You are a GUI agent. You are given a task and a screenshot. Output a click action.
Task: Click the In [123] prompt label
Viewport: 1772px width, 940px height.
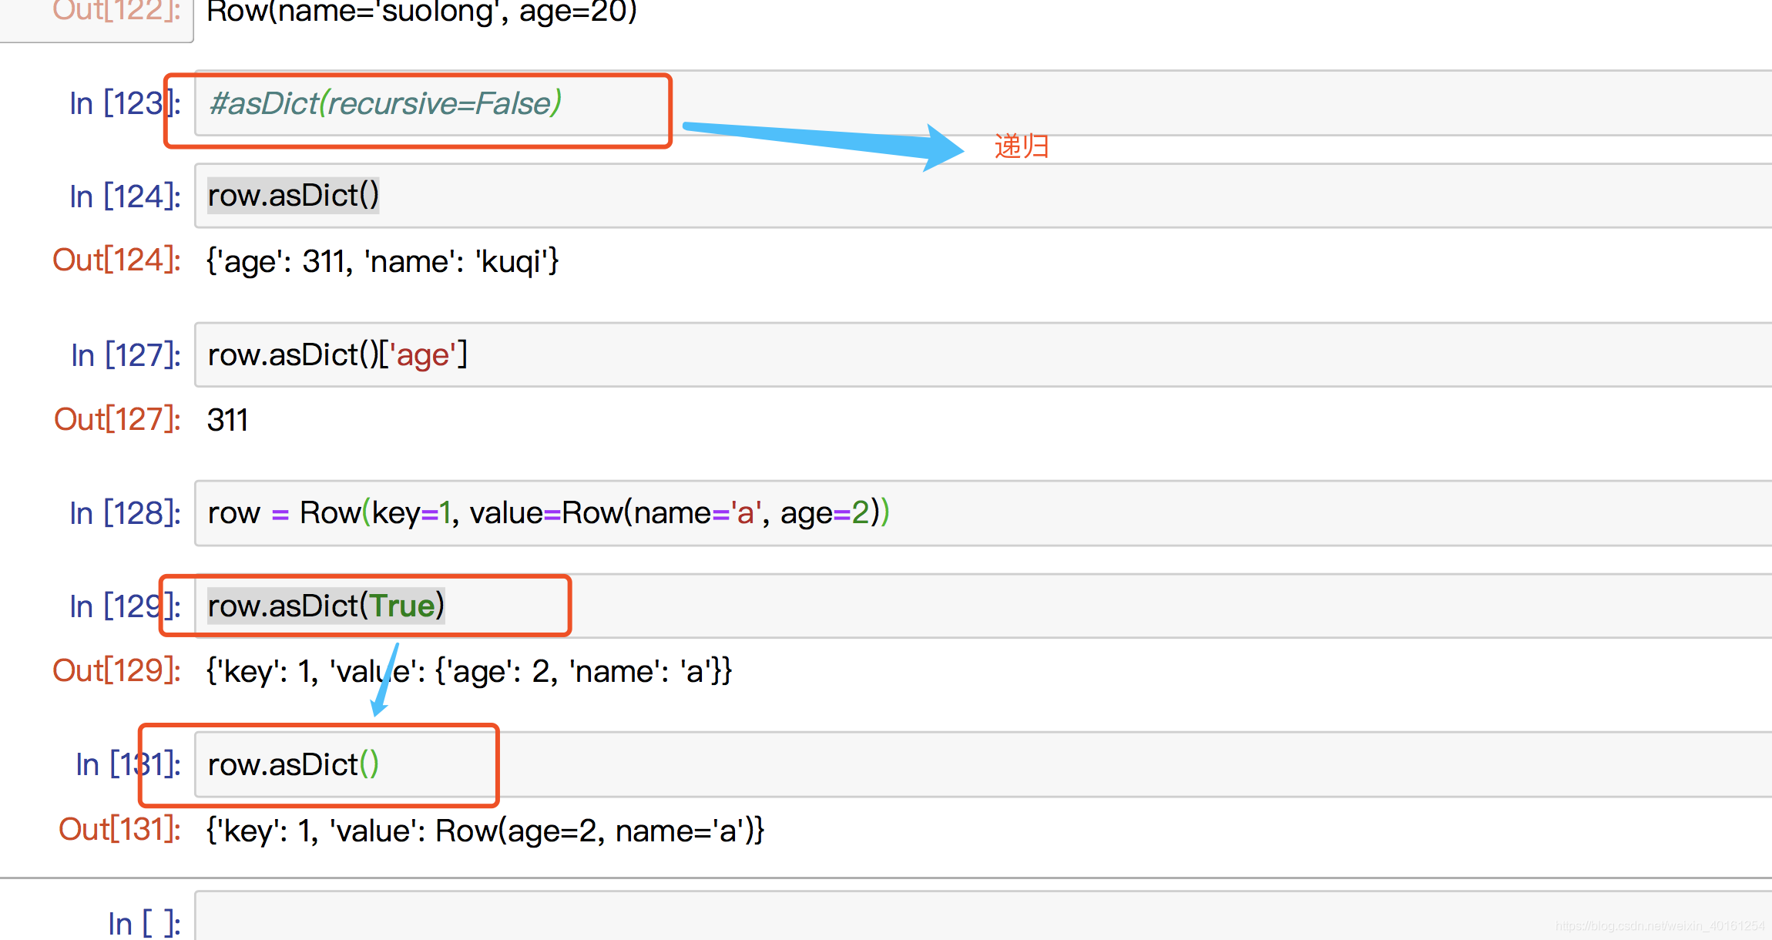coord(126,103)
